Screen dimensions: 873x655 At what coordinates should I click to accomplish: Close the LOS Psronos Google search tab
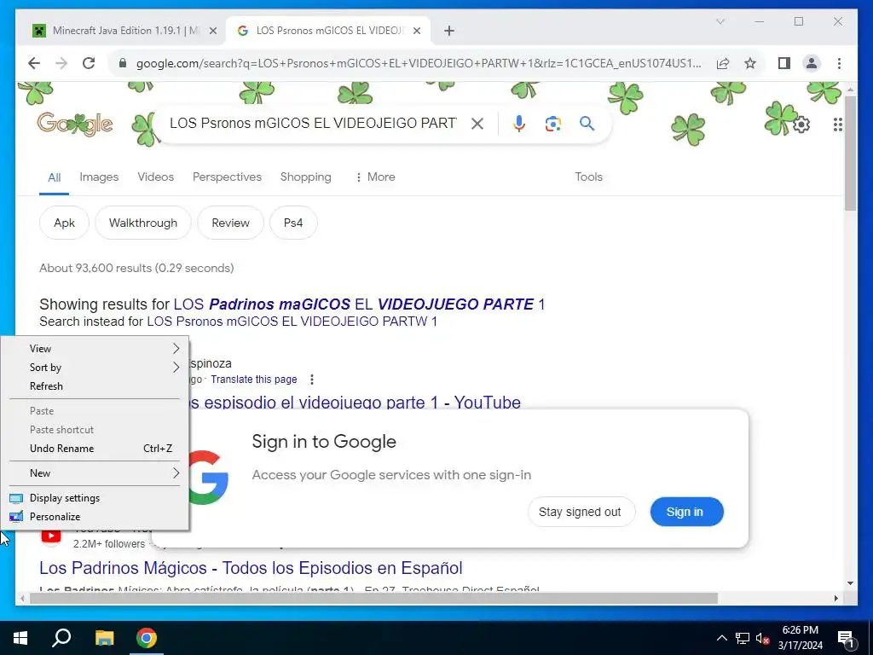tap(416, 31)
